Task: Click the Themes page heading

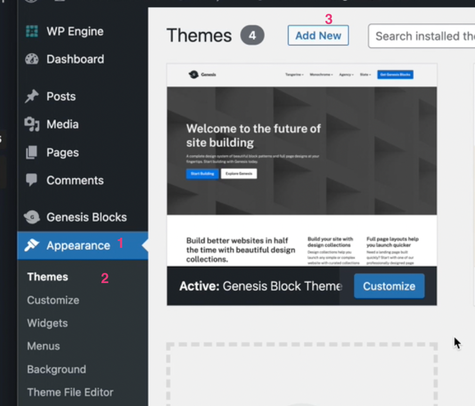Action: pos(199,35)
